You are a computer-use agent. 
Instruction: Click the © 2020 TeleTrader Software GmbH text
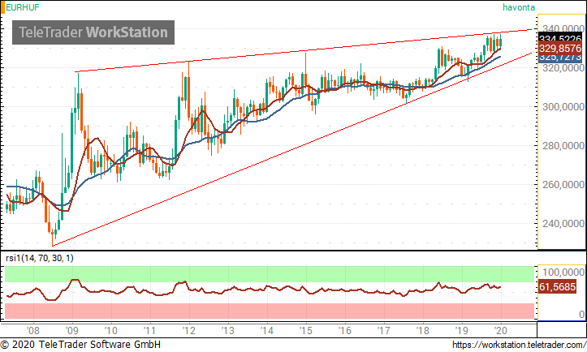[80, 345]
